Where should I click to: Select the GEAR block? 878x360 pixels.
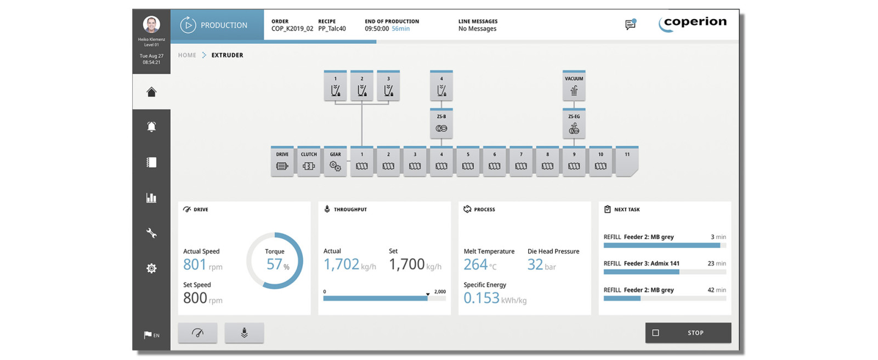(x=335, y=162)
